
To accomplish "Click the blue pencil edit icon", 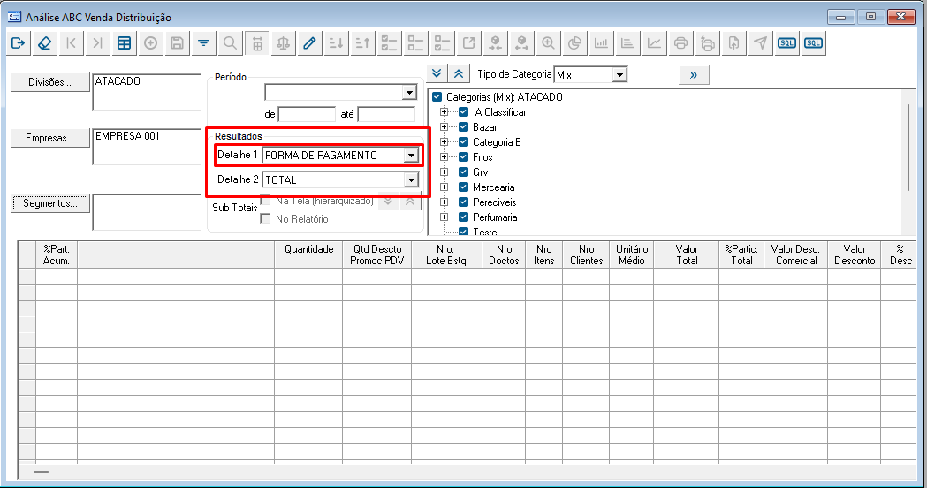I will pos(309,43).
